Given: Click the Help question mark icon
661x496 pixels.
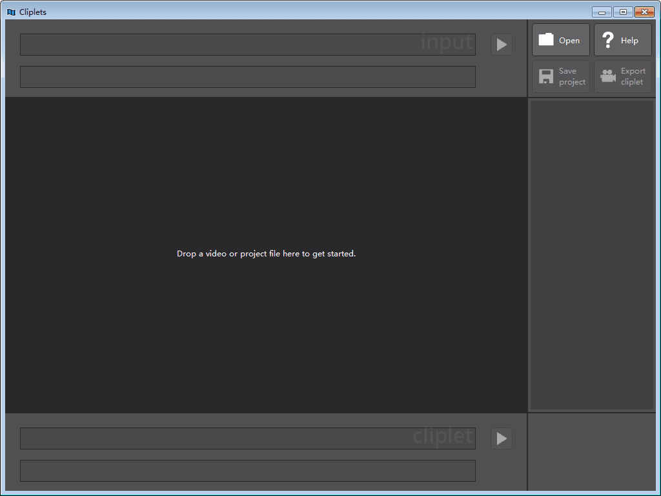Looking at the screenshot, I should click(x=607, y=40).
